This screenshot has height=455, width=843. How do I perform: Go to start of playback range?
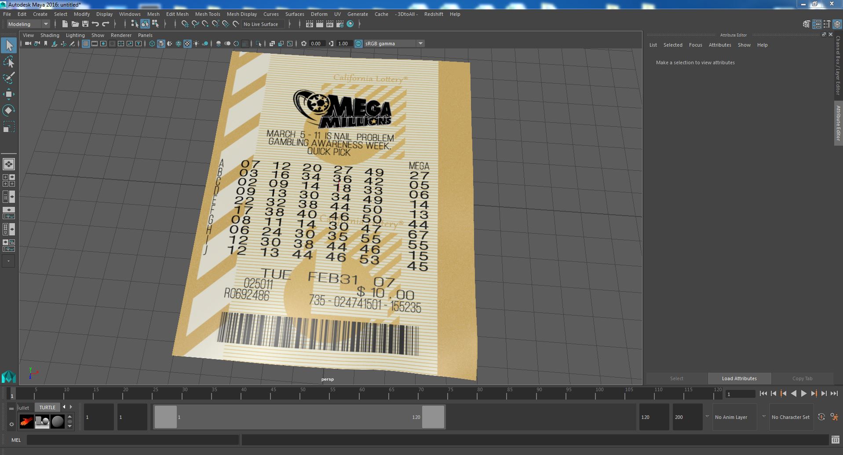coord(763,394)
